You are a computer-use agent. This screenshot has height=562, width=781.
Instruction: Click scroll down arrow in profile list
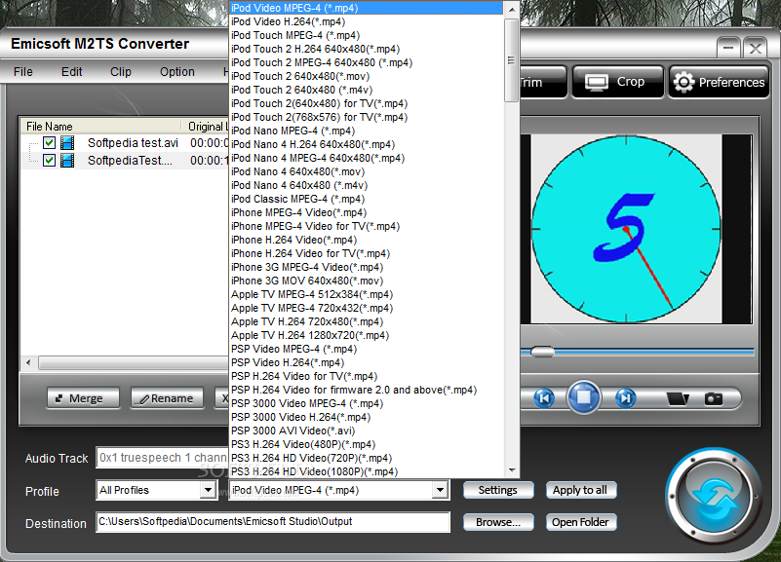click(x=512, y=470)
